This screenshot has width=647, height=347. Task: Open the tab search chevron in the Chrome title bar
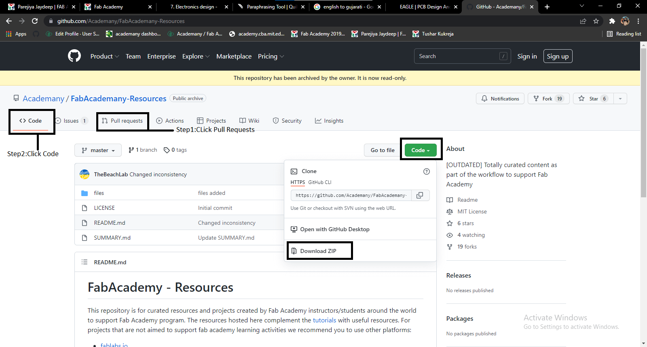[x=582, y=6]
